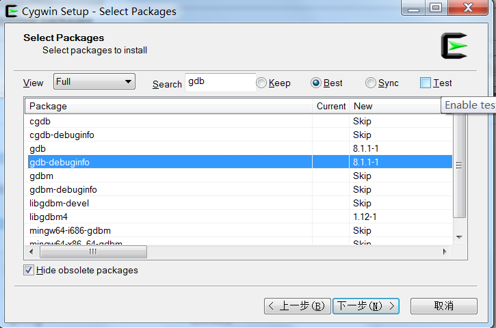Click the Skip value for gdbm
Image resolution: width=496 pixels, height=328 pixels.
pyautogui.click(x=362, y=176)
